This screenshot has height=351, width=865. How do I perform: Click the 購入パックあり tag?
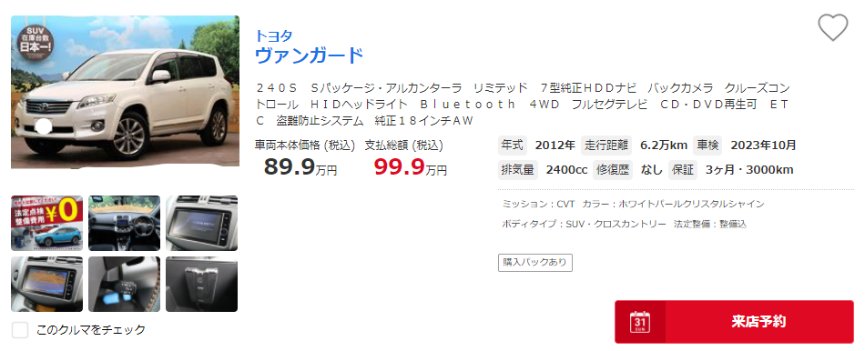point(535,262)
